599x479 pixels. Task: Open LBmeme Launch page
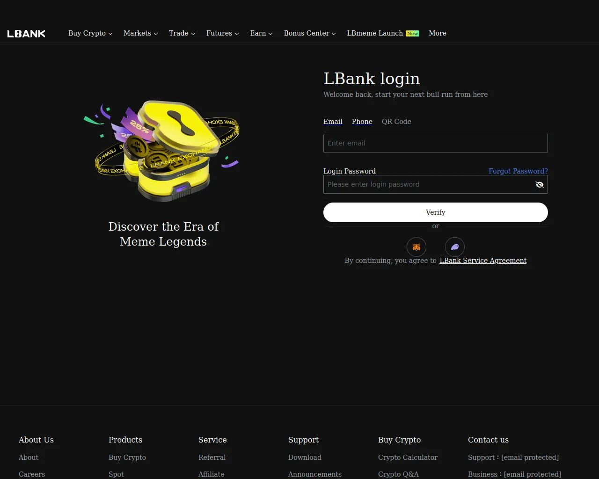coord(375,33)
